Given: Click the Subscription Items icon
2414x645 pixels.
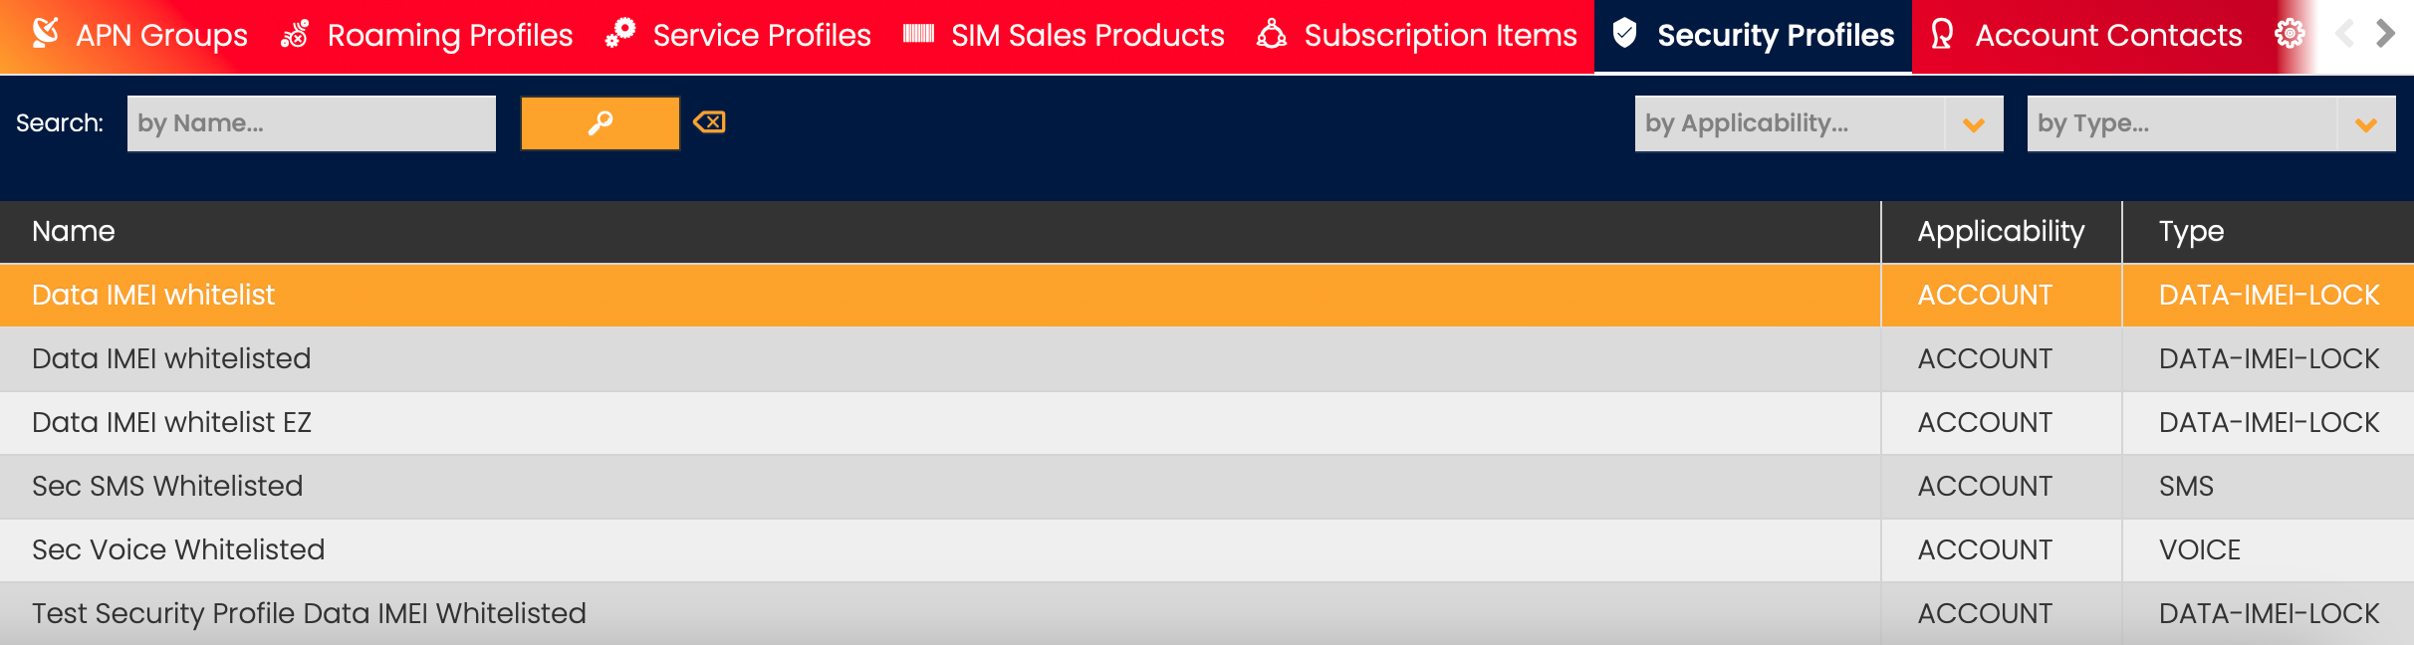Looking at the screenshot, I should pyautogui.click(x=1272, y=35).
